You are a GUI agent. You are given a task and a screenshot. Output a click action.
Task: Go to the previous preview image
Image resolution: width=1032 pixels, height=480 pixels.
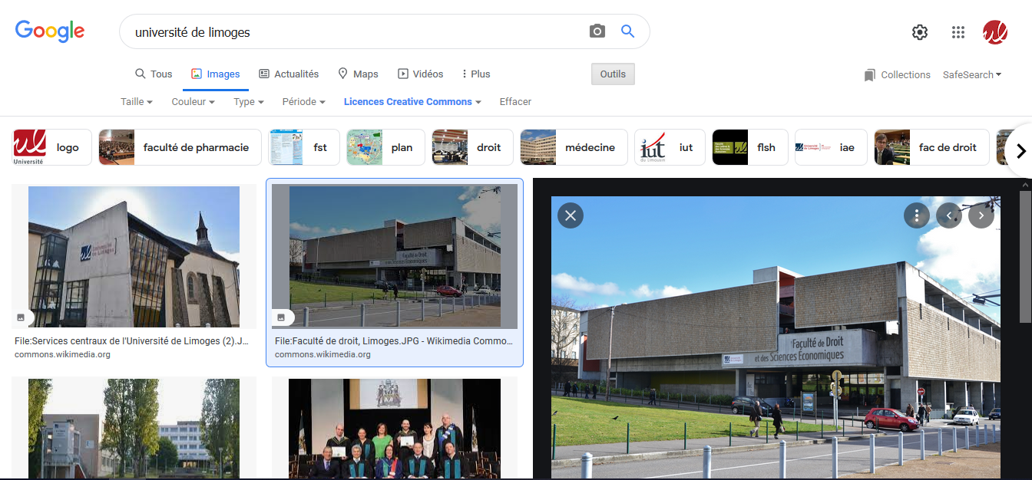[949, 216]
